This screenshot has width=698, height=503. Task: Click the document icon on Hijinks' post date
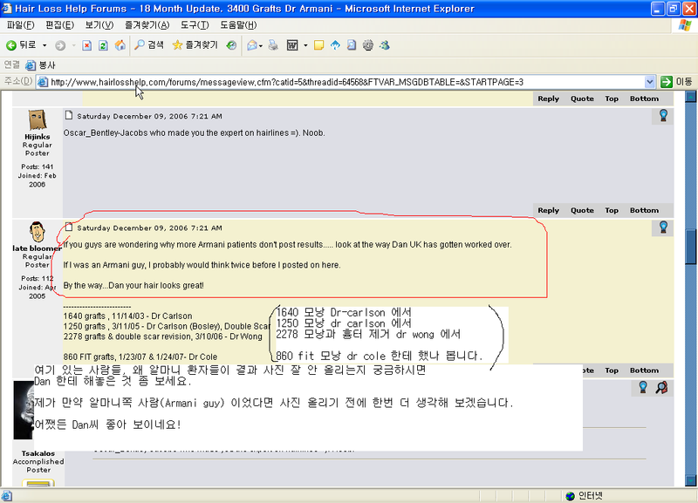[69, 116]
